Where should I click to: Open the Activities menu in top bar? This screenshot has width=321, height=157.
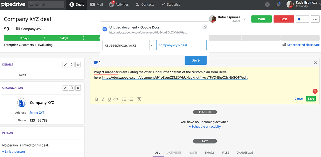point(119,5)
